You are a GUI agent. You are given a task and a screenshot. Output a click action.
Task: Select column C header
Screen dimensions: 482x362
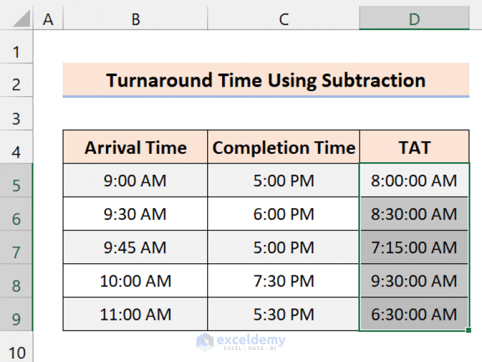pos(284,18)
